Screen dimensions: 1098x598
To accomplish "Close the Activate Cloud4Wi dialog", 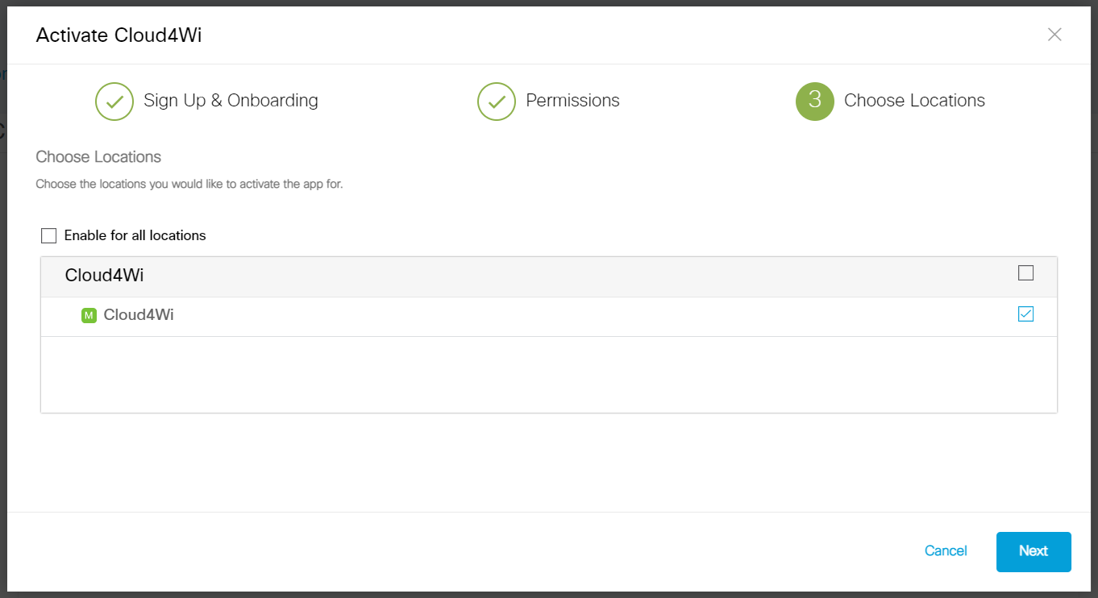I will 1054,34.
